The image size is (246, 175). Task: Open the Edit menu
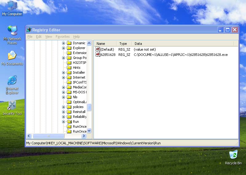(39, 37)
